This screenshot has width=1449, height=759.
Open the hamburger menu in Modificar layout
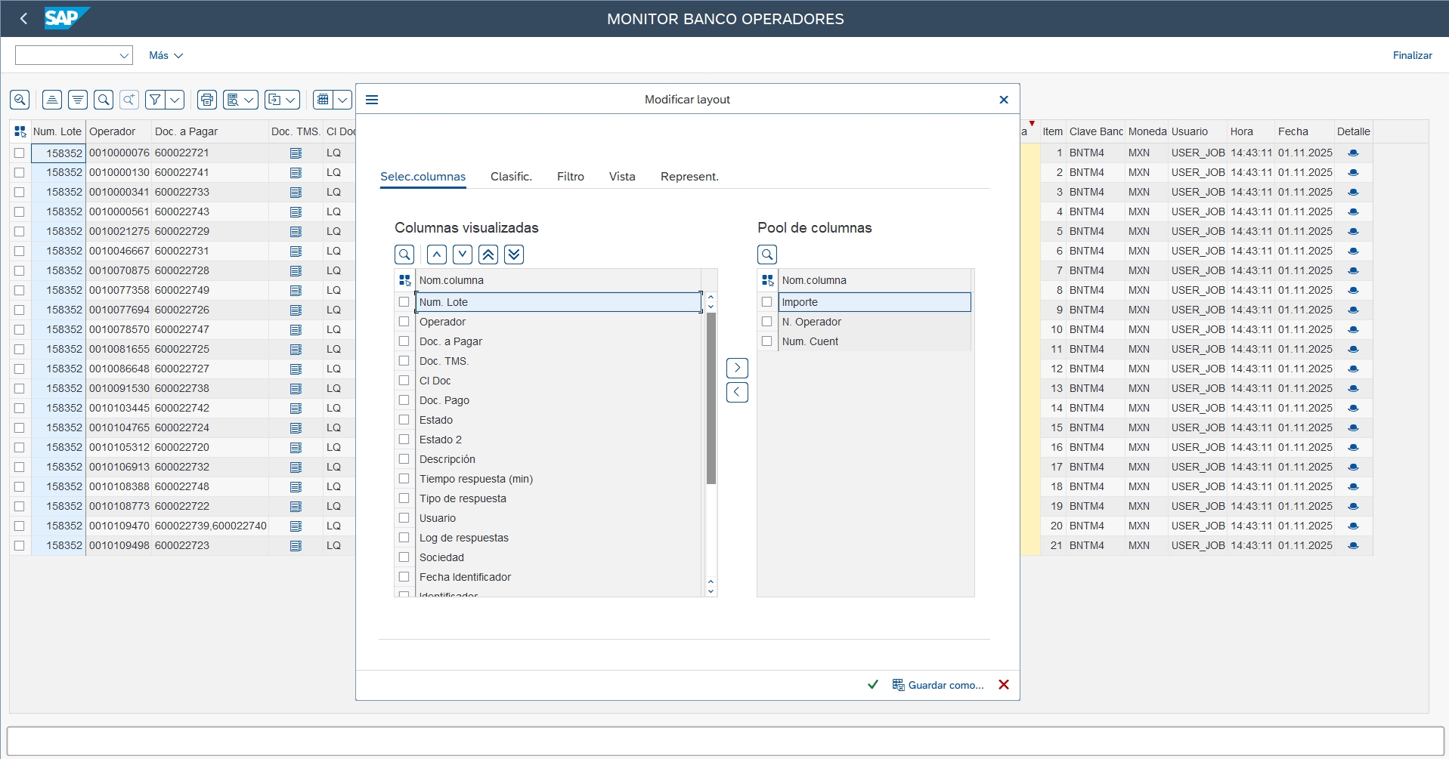372,100
